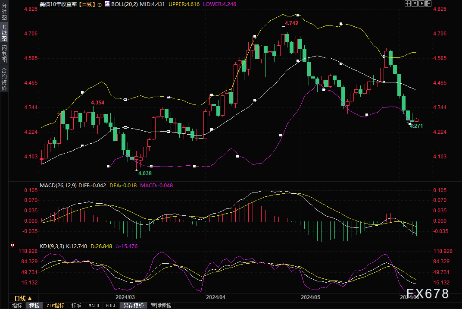Open the MACD(26,12,9) indicator settings label
Image resolution: width=462 pixels, height=309 pixels.
pos(58,185)
